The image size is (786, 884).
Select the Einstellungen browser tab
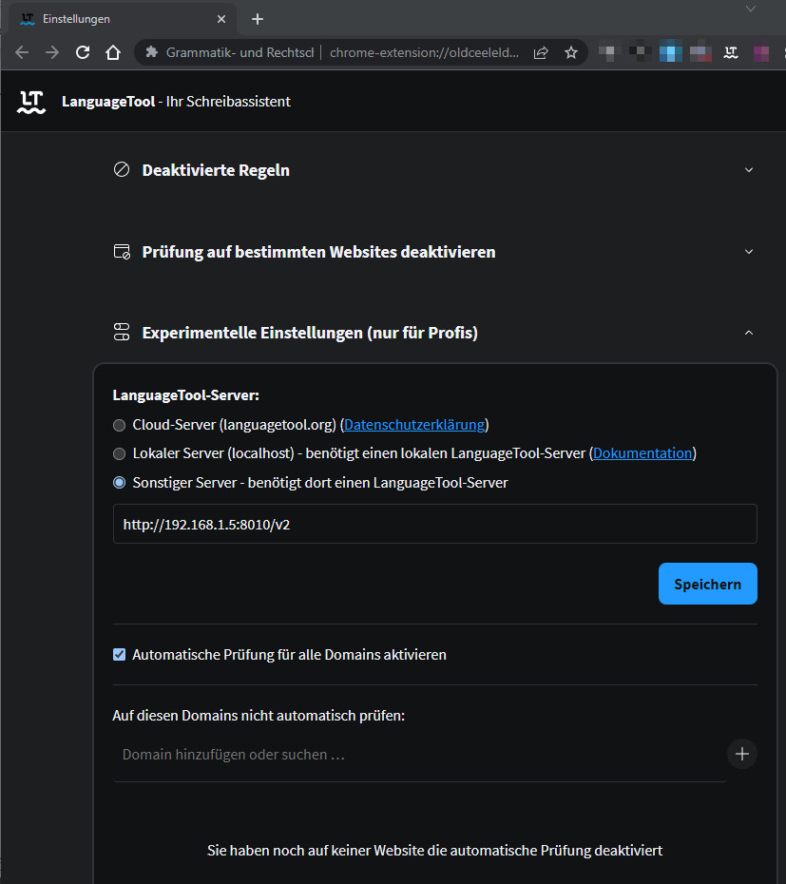114,18
